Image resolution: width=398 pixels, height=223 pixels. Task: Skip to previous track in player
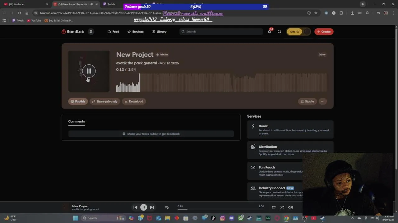pyautogui.click(x=135, y=207)
